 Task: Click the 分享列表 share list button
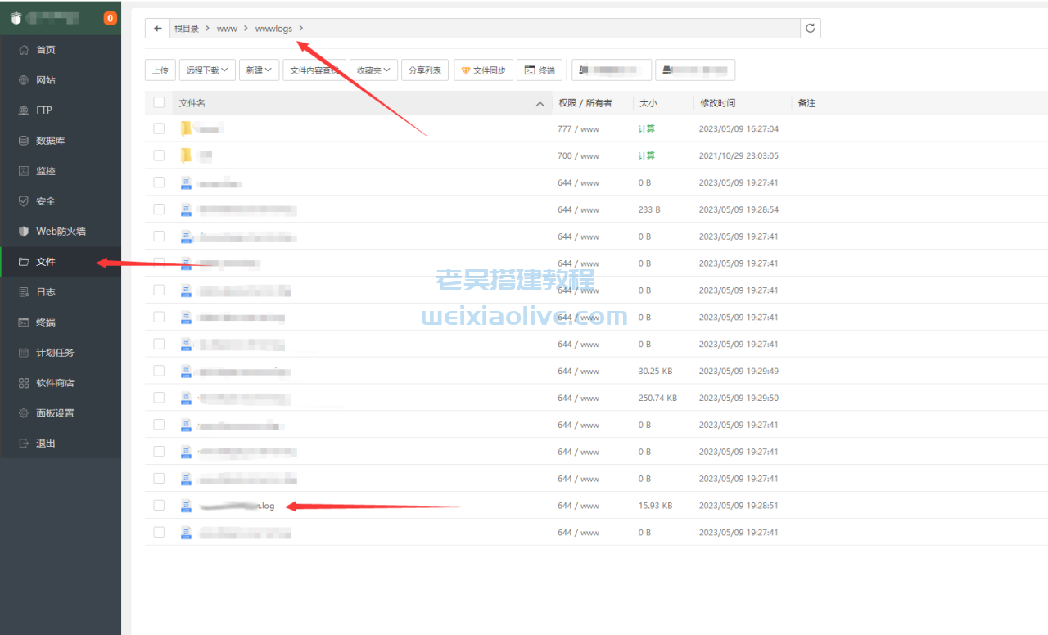(x=425, y=70)
